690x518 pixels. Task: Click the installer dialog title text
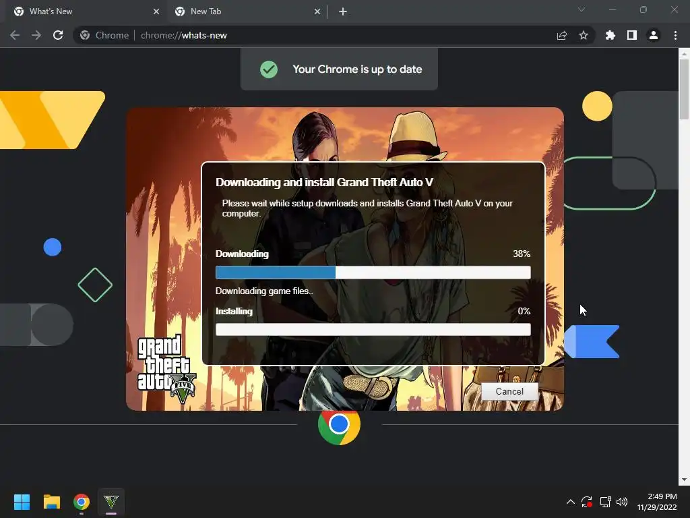pos(324,182)
